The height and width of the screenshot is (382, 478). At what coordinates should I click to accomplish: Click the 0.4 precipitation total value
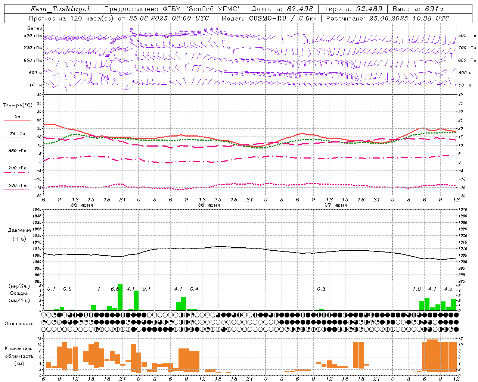194,289
